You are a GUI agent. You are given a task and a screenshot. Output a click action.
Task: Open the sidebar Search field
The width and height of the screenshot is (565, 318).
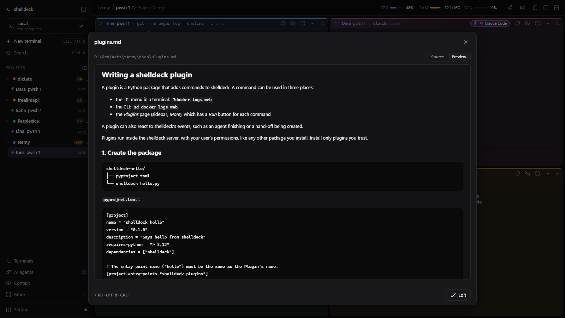pyautogui.click(x=46, y=53)
